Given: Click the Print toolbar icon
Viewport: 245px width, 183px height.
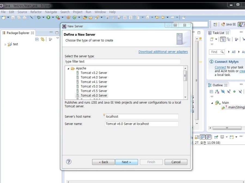Looking at the screenshot, I should (24, 17).
